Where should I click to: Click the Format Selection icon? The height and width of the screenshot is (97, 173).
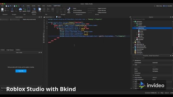coord(34,9)
